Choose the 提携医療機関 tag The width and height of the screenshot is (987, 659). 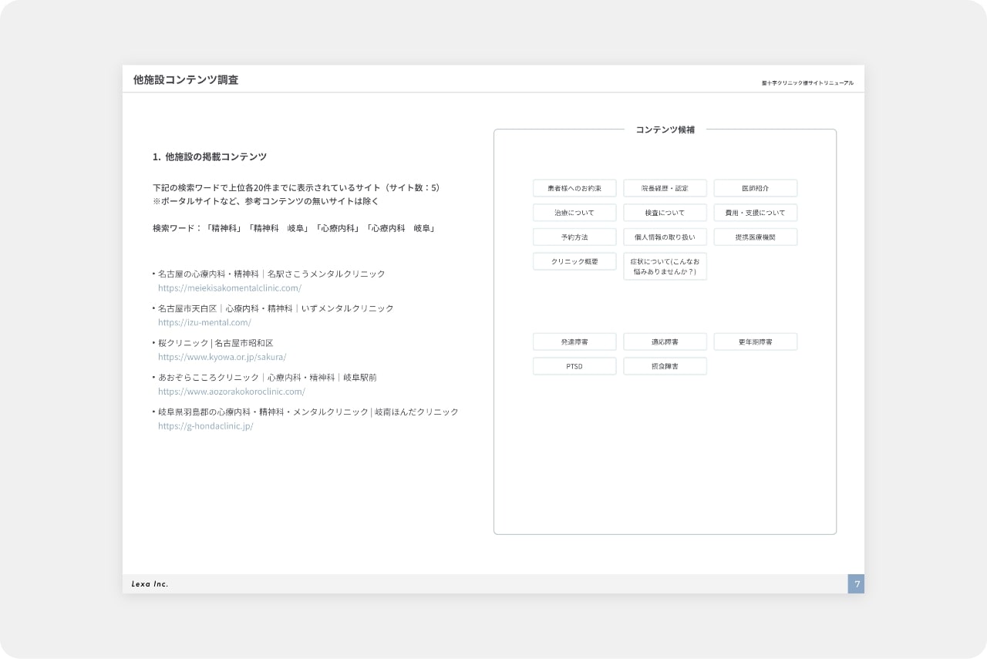(755, 237)
